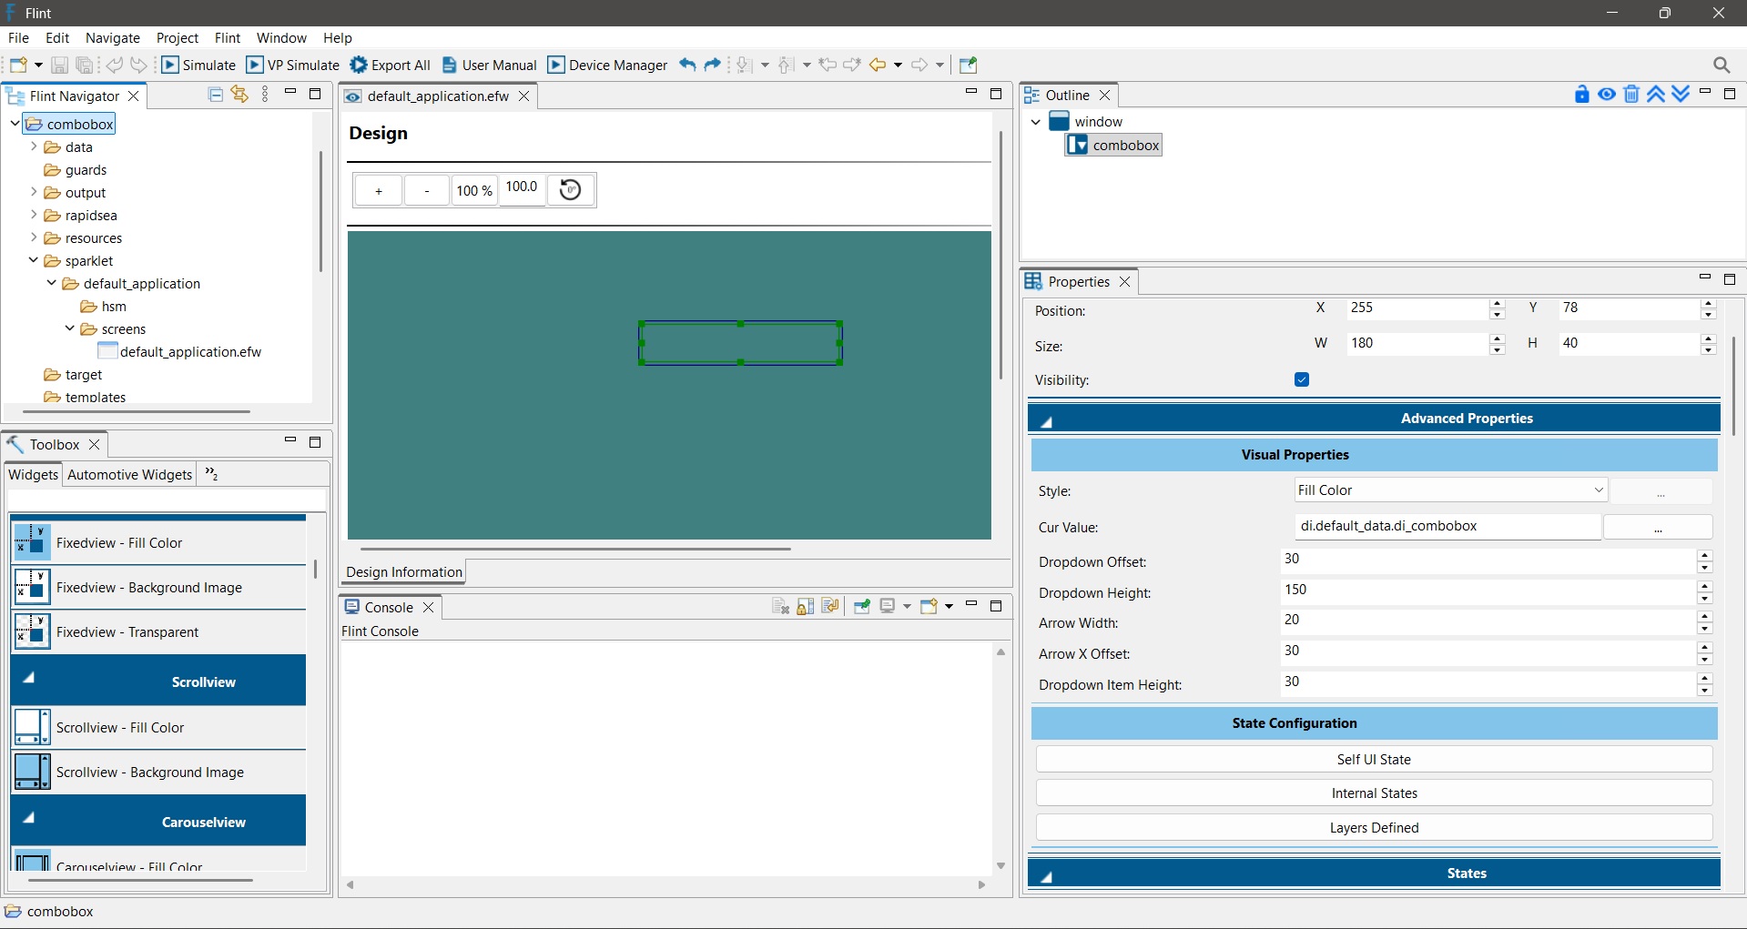Click the Simulate toolbar button
The height and width of the screenshot is (929, 1747).
198,65
